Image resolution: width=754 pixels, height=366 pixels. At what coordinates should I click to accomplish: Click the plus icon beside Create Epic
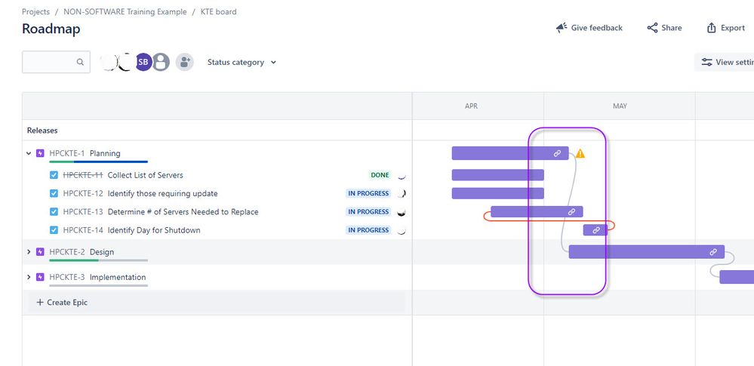click(x=41, y=303)
